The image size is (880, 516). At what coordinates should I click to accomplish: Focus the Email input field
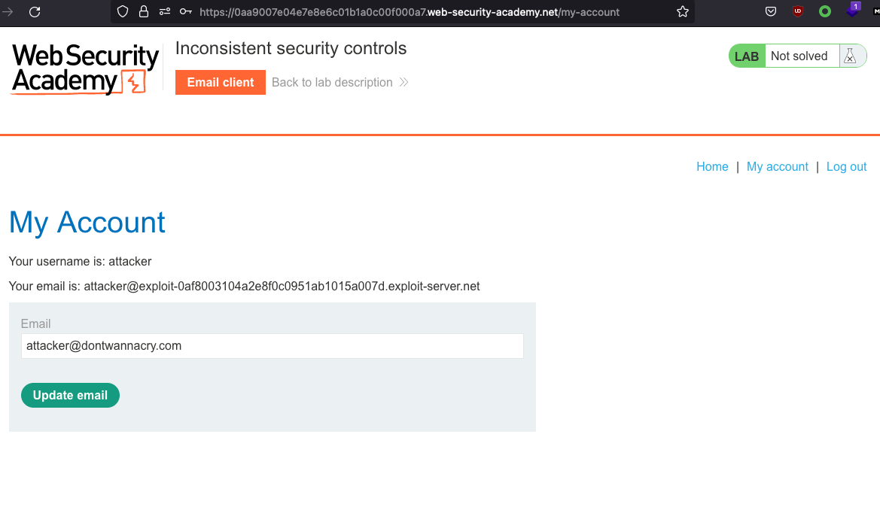coord(272,346)
